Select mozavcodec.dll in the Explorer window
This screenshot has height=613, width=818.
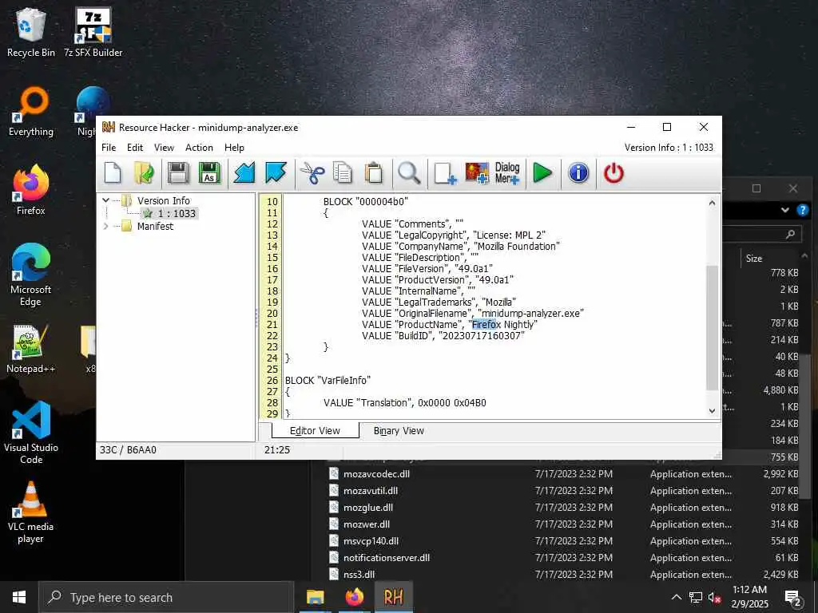pos(376,474)
